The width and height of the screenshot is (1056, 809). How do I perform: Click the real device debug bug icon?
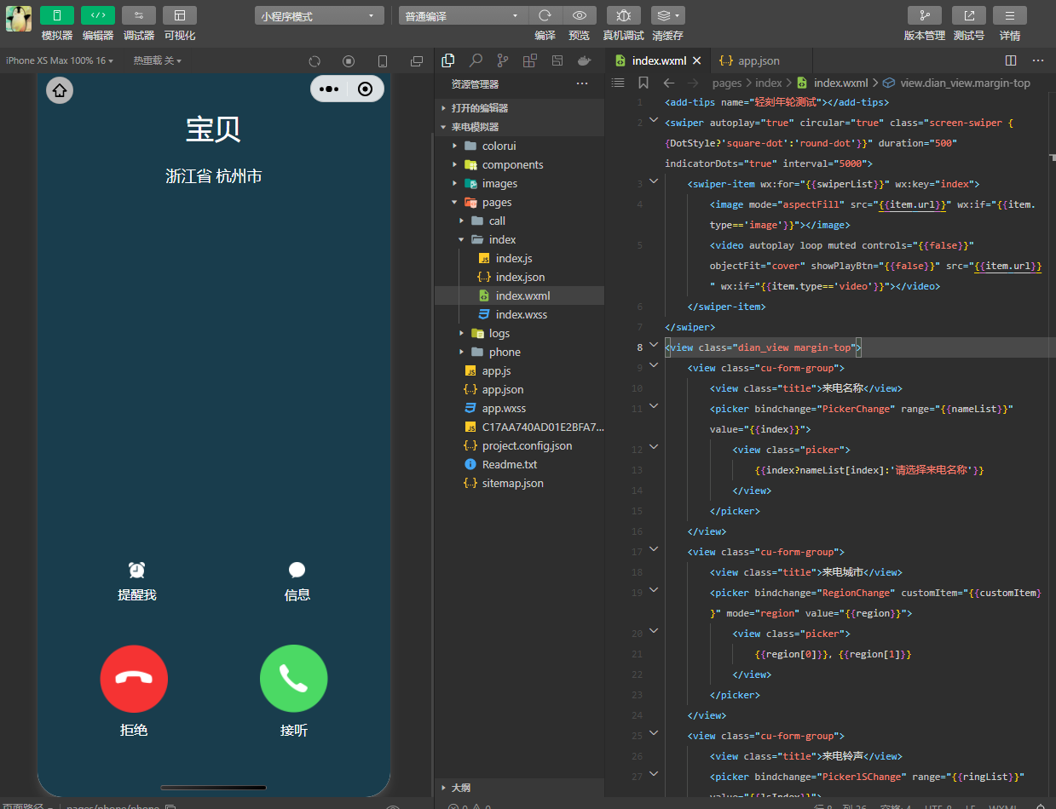coord(623,15)
